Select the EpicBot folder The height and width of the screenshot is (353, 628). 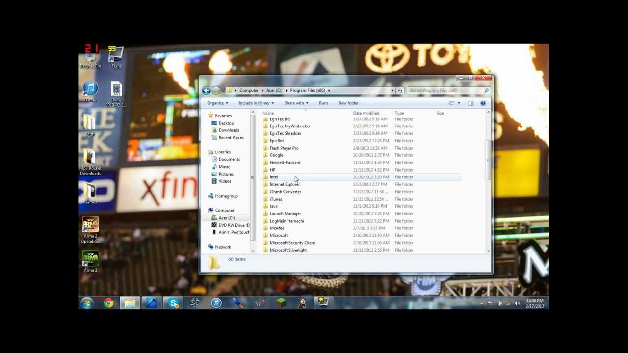pos(277,141)
